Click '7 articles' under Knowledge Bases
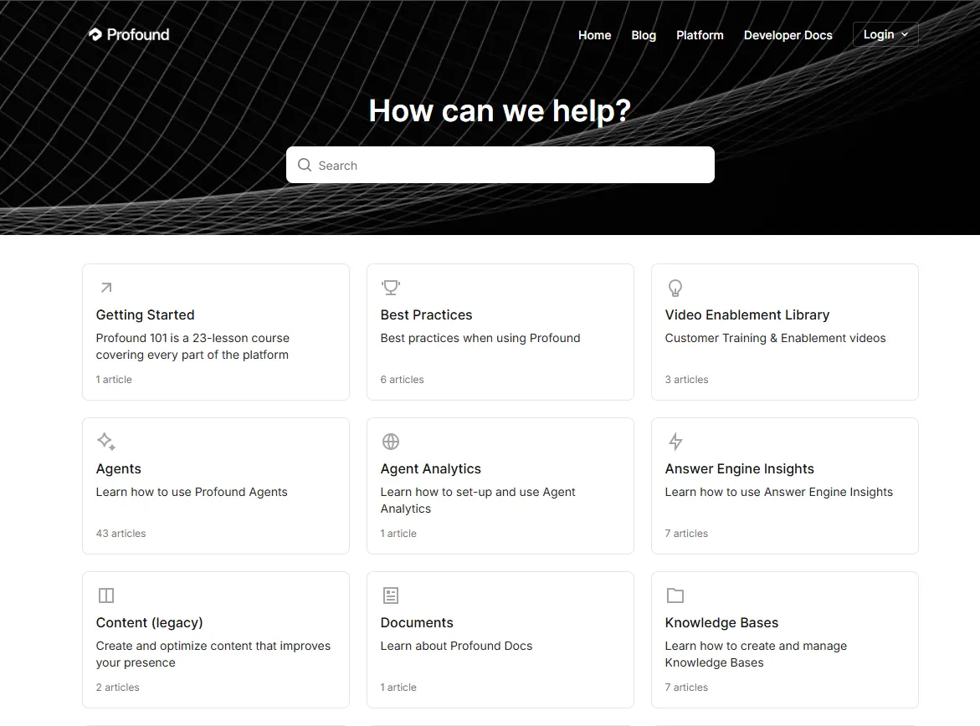Image resolution: width=980 pixels, height=726 pixels. (x=686, y=688)
